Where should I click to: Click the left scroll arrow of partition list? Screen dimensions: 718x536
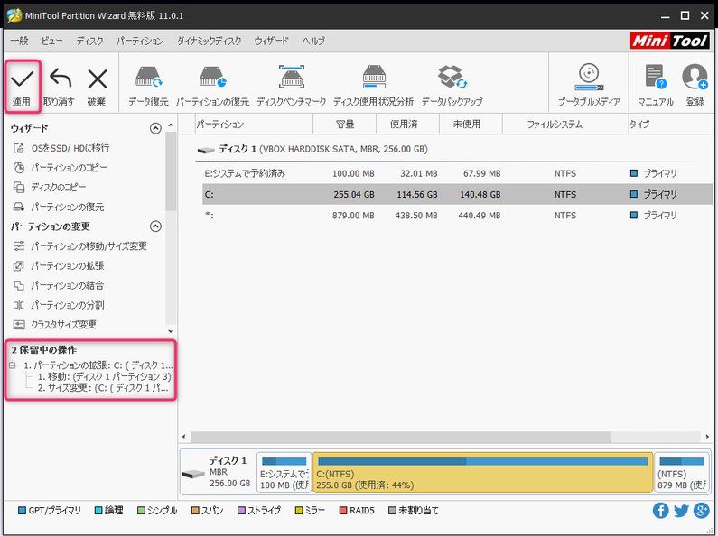click(184, 437)
